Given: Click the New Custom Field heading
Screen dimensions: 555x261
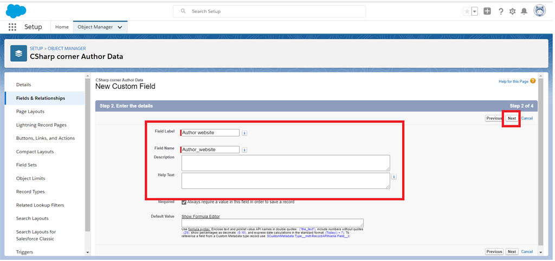Looking at the screenshot, I should [125, 86].
